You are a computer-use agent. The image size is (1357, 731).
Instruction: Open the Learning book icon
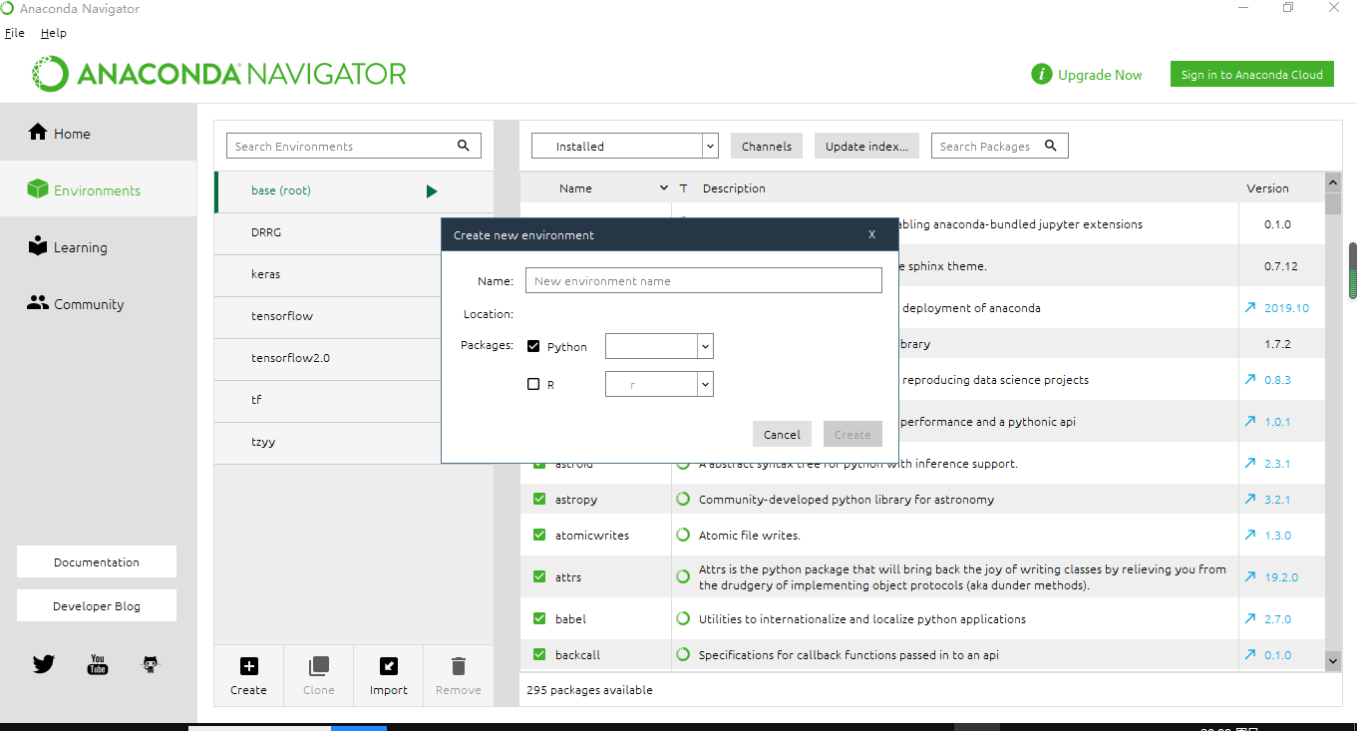tap(38, 246)
